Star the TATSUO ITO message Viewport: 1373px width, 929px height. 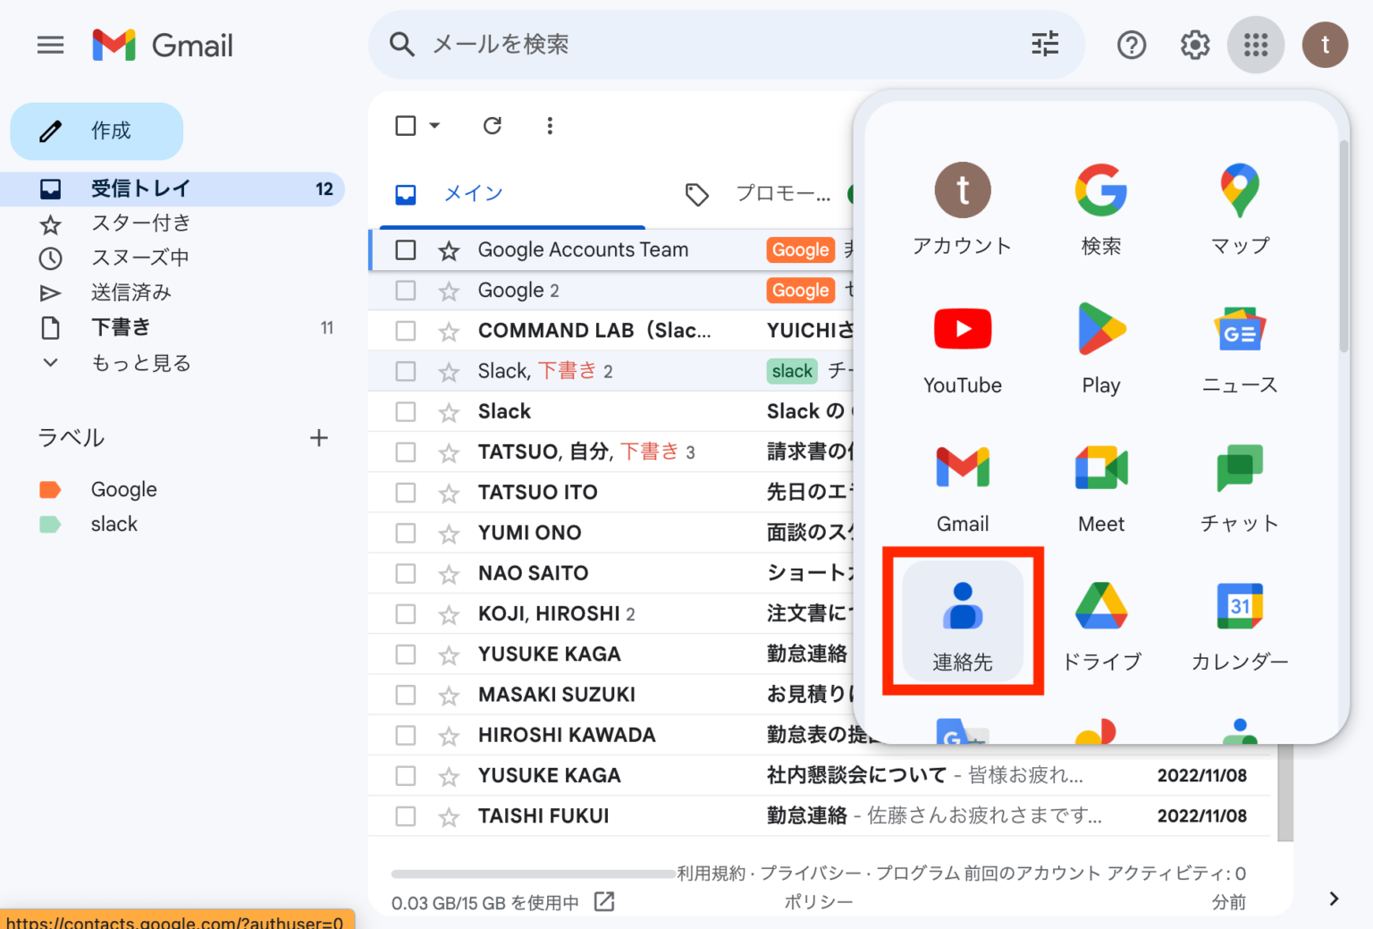pos(449,494)
